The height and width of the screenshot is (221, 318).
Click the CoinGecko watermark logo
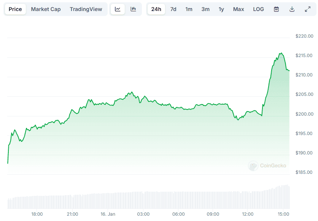click(x=267, y=165)
